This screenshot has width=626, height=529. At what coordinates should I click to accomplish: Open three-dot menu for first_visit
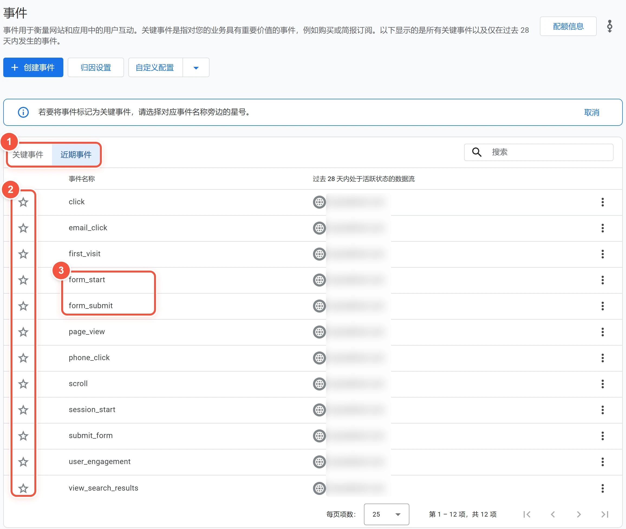pyautogui.click(x=602, y=254)
